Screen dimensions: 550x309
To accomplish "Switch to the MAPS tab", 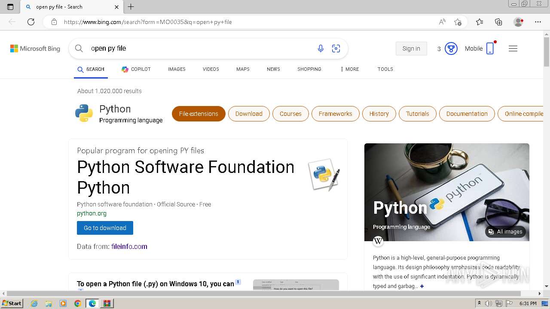I will 243,69.
